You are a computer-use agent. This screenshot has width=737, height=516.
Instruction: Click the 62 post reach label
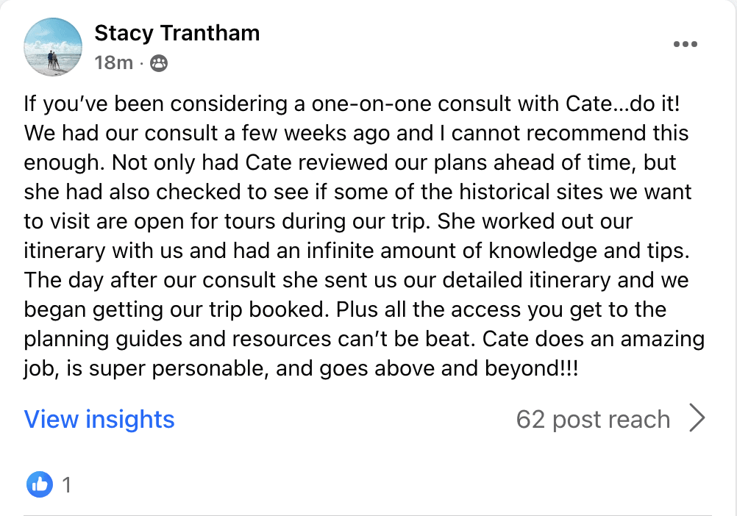coord(593,419)
